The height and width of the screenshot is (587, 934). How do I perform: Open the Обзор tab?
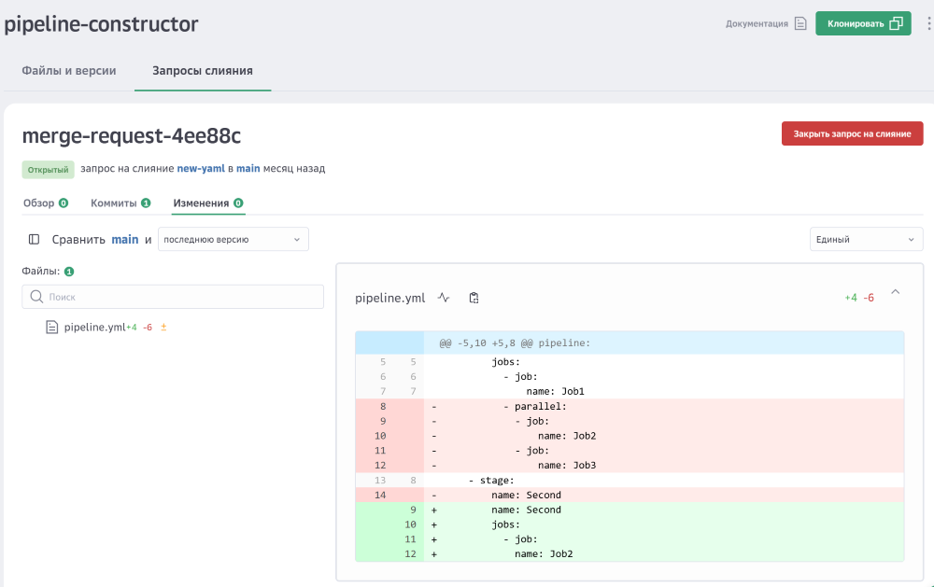point(45,203)
